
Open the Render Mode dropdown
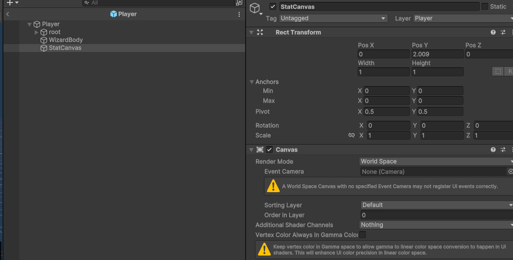click(x=436, y=161)
